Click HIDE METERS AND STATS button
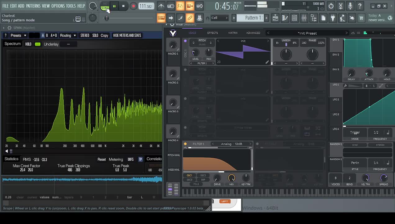The width and height of the screenshot is (395, 224). (x=127, y=35)
